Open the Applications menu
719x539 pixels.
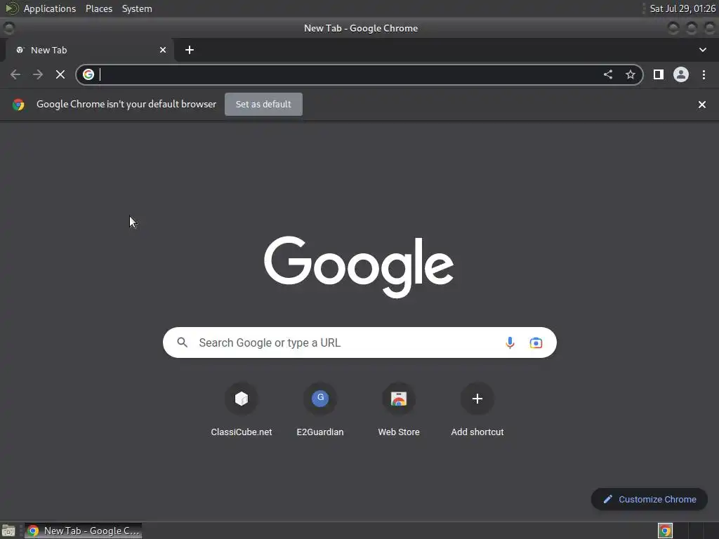click(x=50, y=8)
